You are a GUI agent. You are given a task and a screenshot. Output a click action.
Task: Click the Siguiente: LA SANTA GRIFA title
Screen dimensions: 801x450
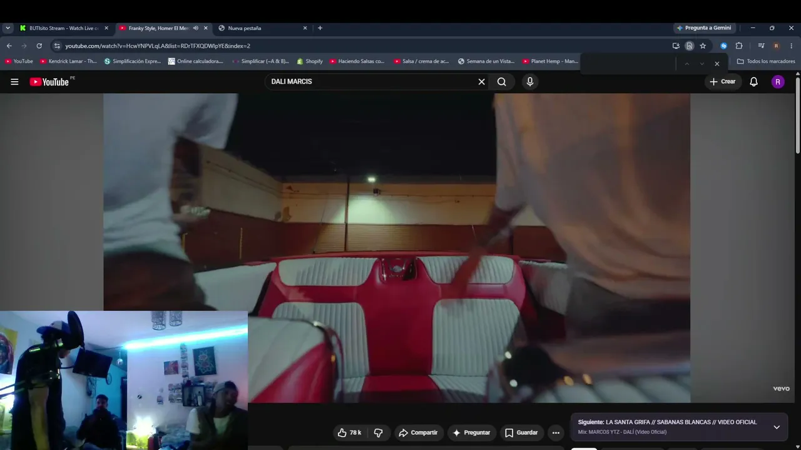(667, 422)
